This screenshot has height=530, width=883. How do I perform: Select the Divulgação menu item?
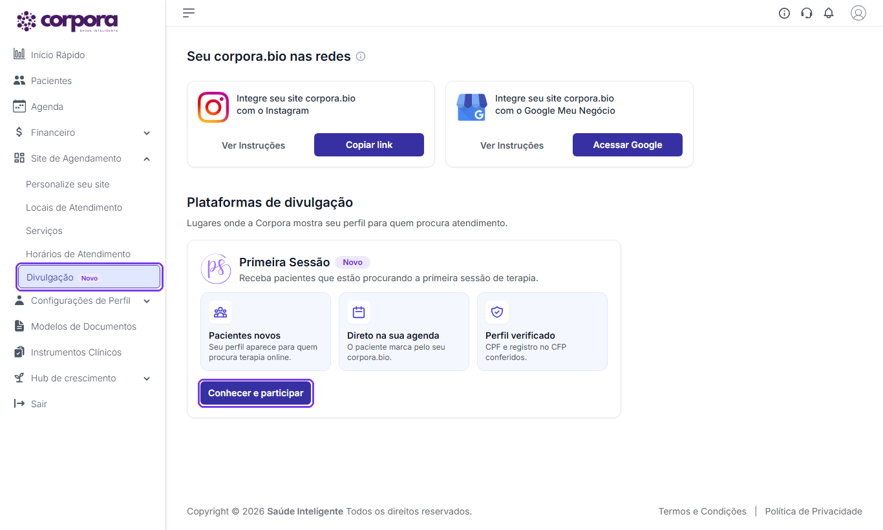(89, 277)
